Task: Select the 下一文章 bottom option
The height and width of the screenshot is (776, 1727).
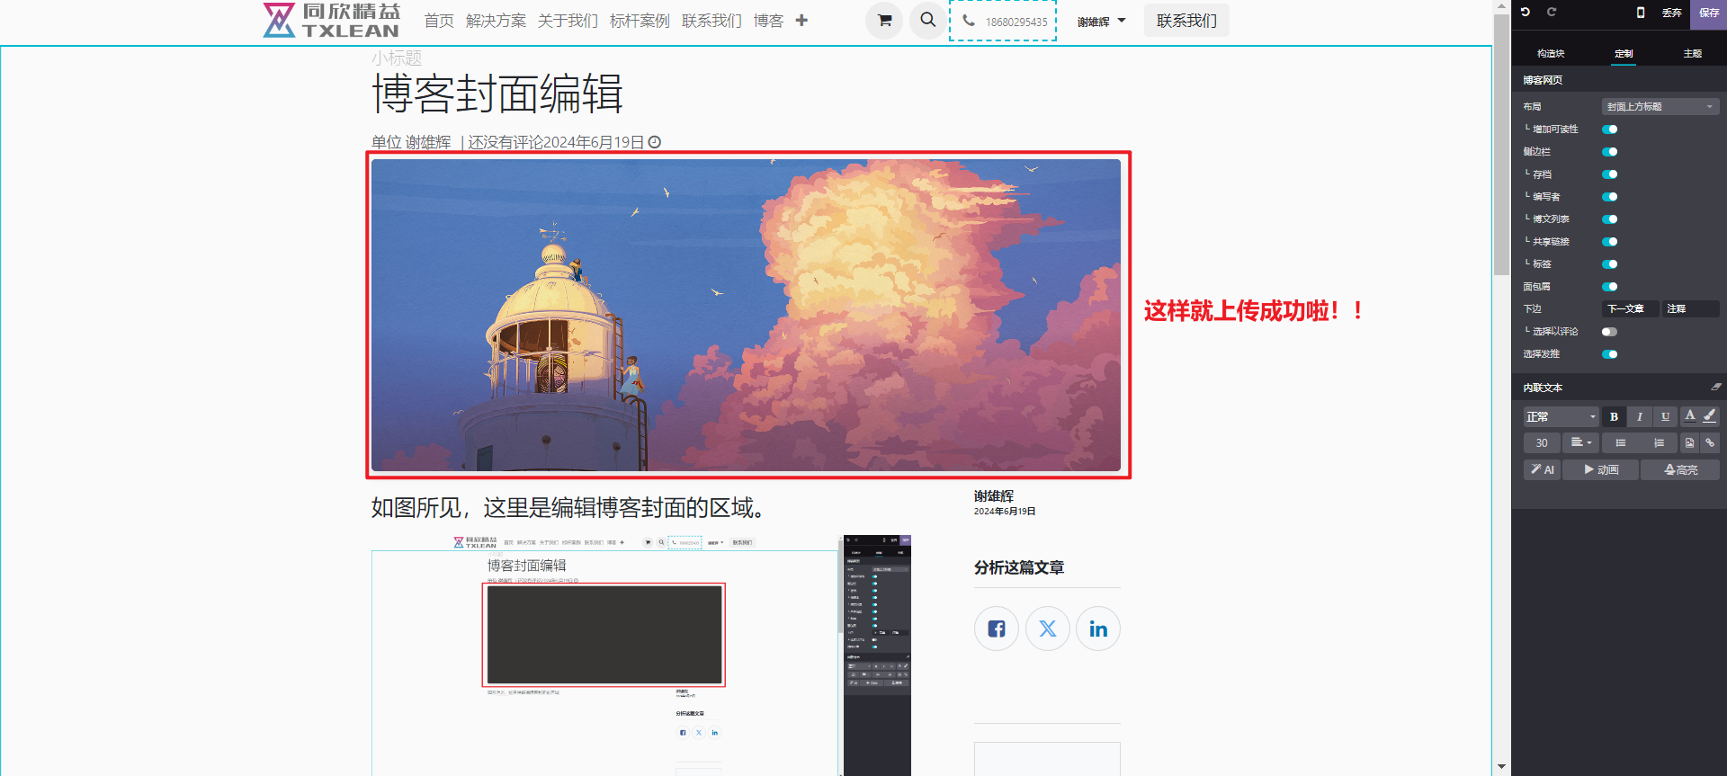Action: [1631, 308]
